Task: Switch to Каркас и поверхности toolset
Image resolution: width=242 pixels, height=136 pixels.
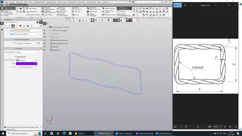Action: click(8, 12)
